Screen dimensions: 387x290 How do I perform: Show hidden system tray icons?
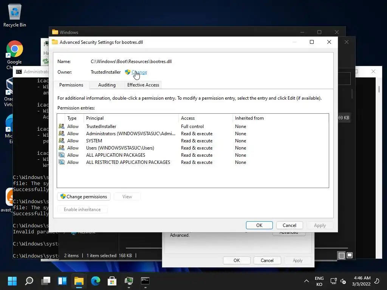coord(306,281)
